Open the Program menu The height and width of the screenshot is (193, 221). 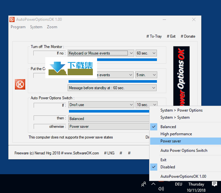pos(18,27)
